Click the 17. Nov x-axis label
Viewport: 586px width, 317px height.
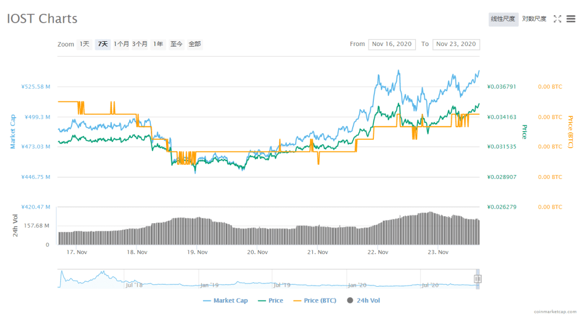pyautogui.click(x=77, y=253)
